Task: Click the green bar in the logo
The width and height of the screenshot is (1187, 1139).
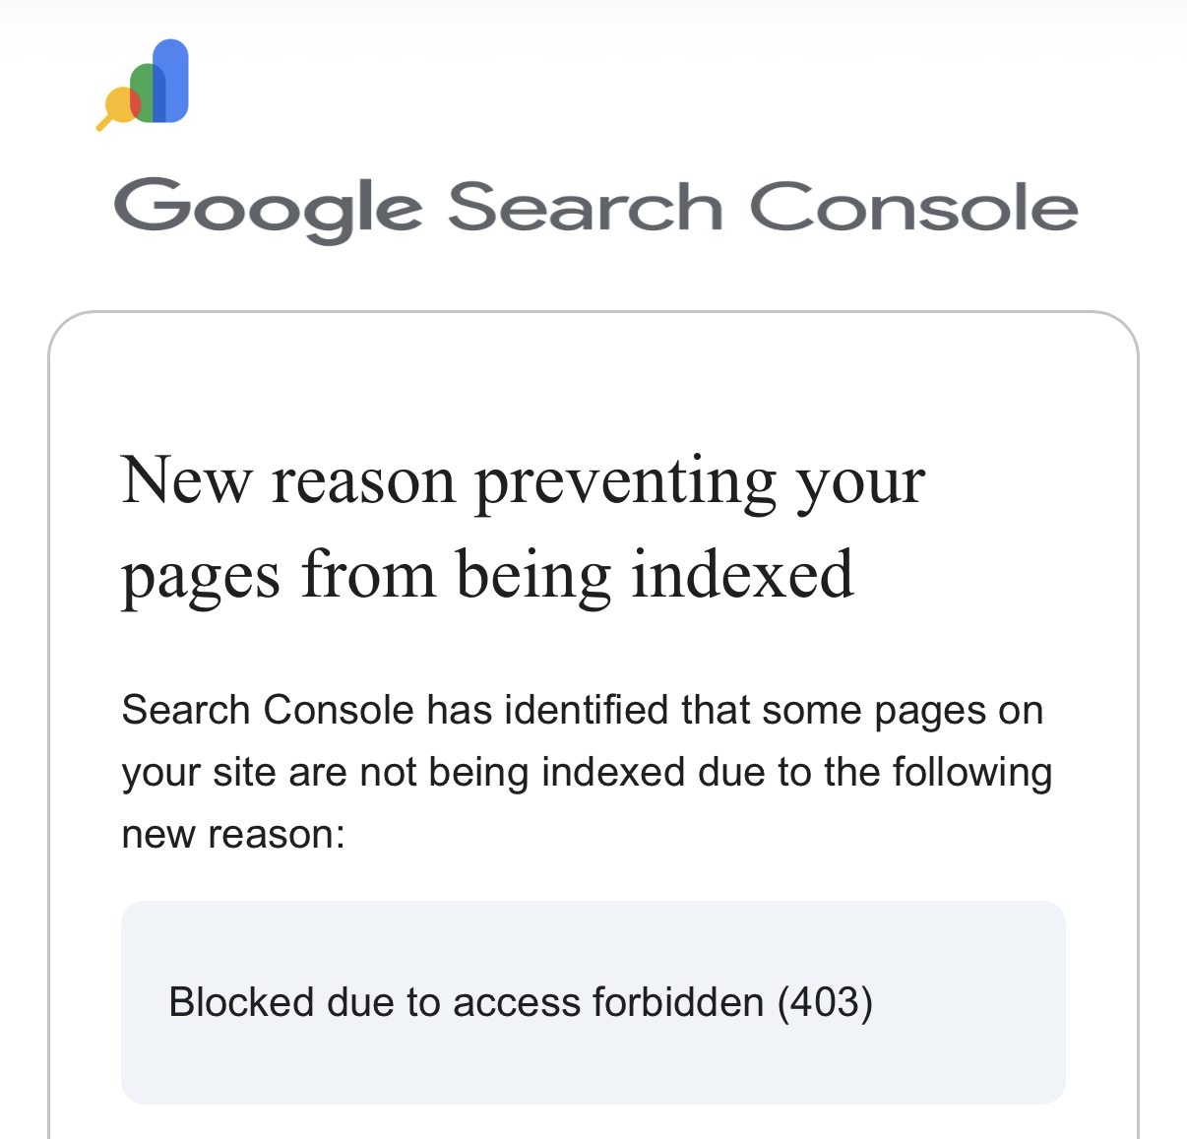Action: coord(146,93)
